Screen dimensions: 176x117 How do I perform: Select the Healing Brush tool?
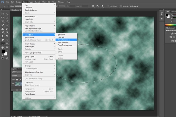(3, 25)
